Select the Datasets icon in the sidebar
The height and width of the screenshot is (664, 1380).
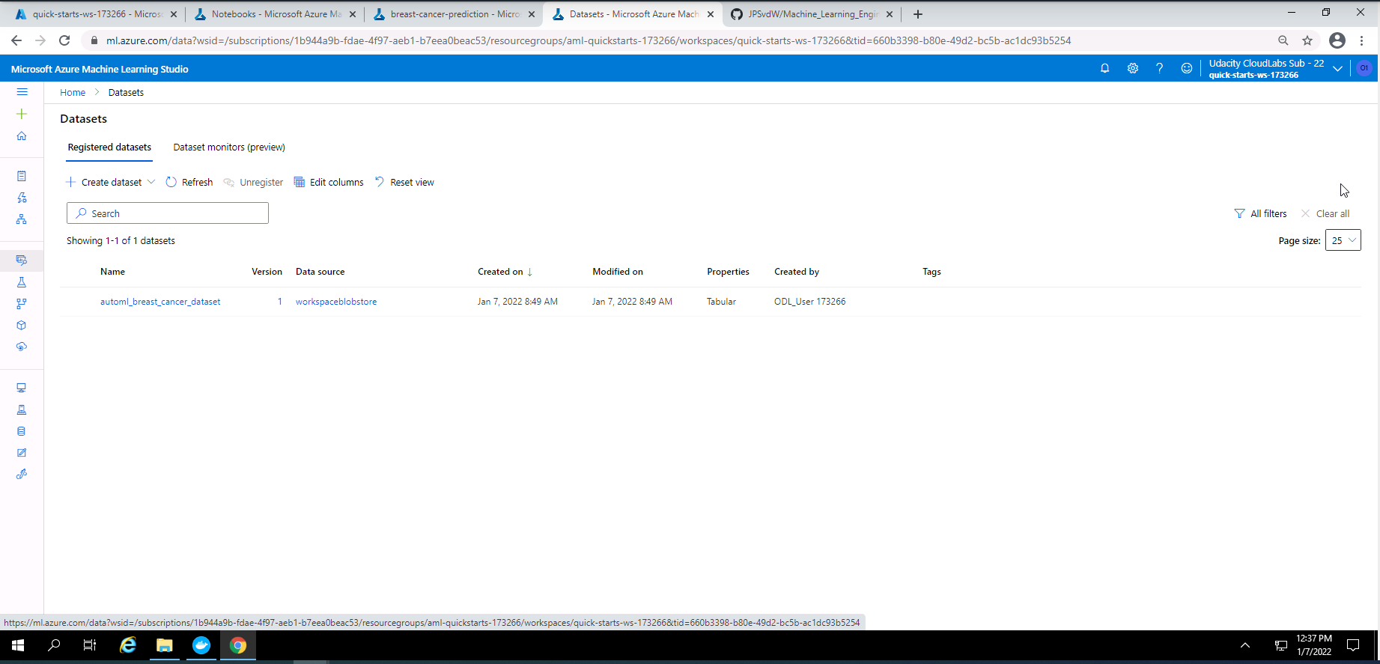(x=22, y=260)
